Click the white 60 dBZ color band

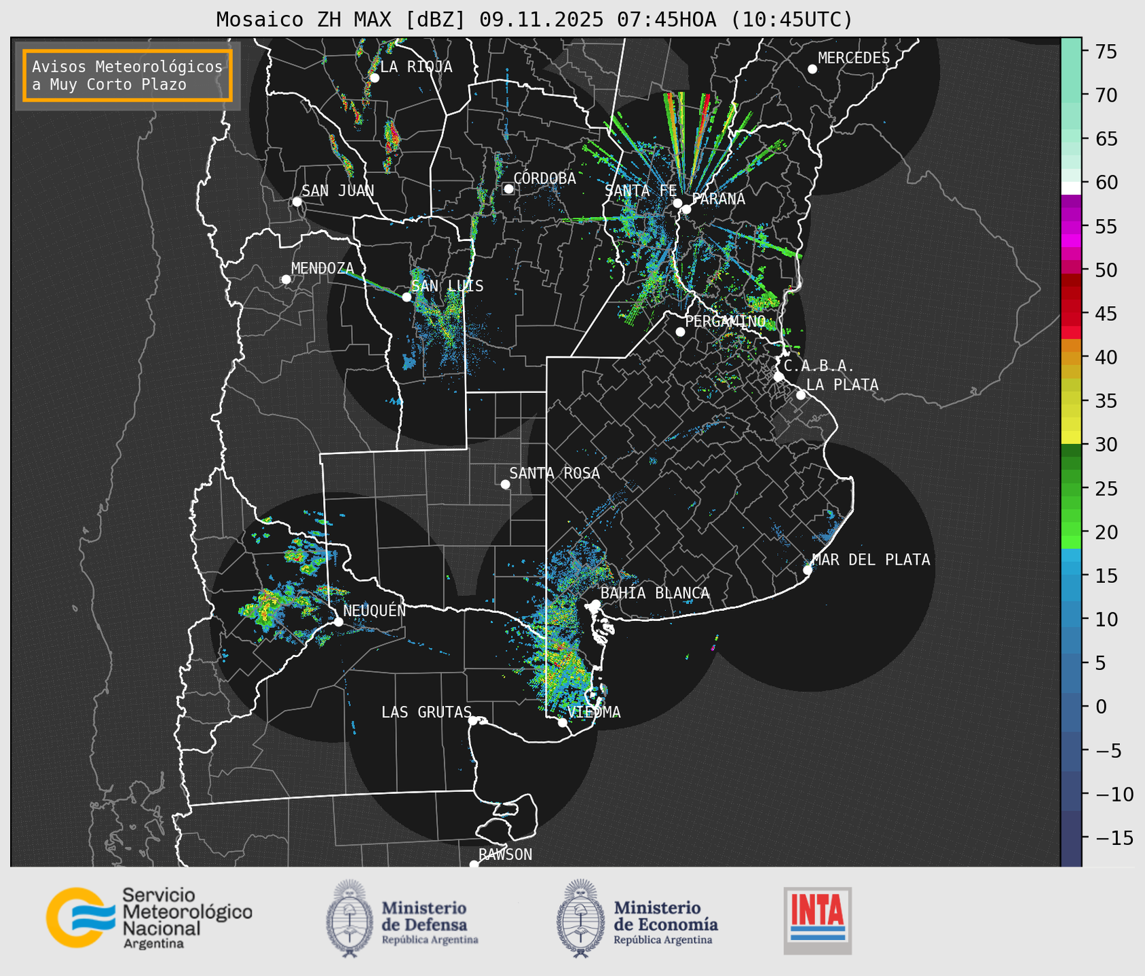(x=1070, y=187)
